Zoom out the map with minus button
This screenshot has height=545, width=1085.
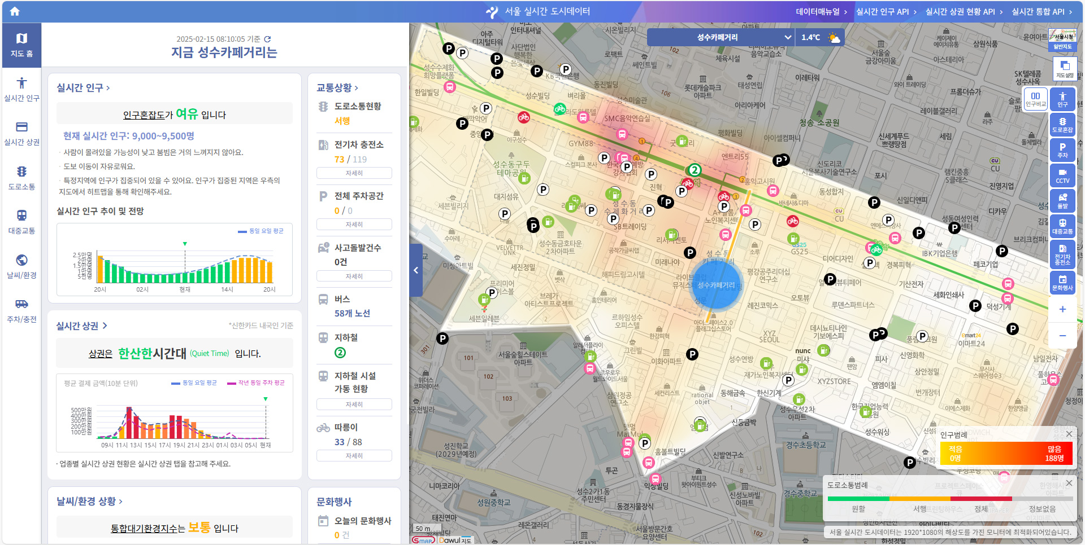pos(1062,336)
